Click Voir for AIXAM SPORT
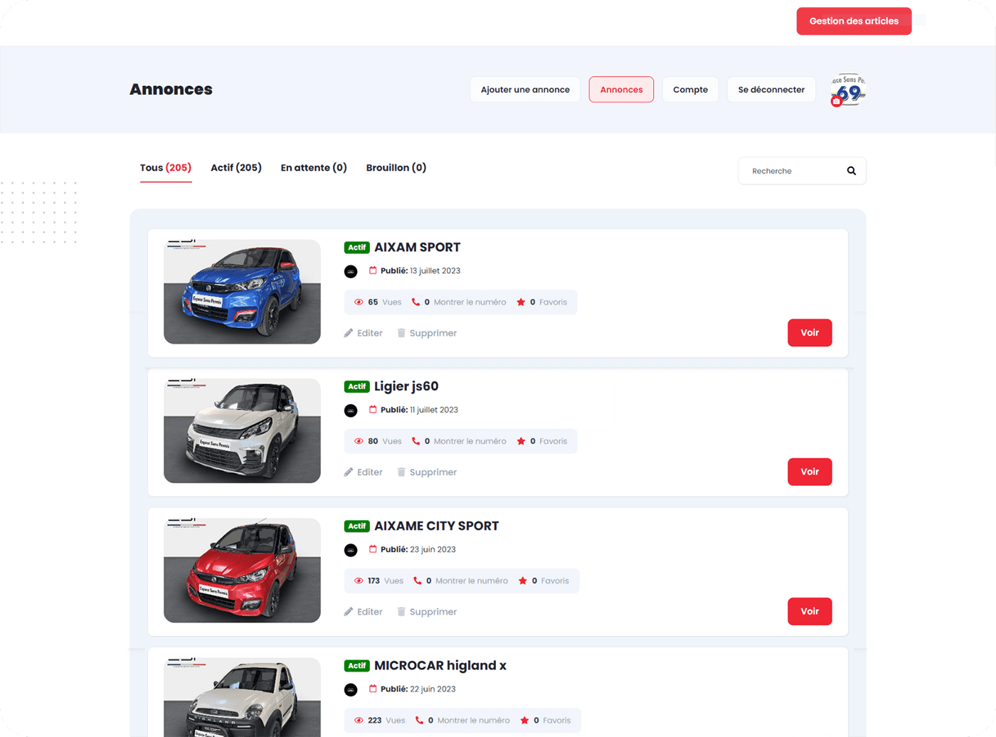Viewport: 996px width, 737px height. point(810,333)
